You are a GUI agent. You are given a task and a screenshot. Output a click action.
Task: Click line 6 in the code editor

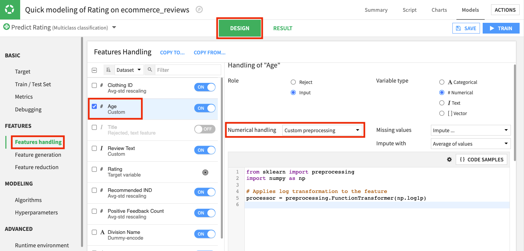click(376, 205)
